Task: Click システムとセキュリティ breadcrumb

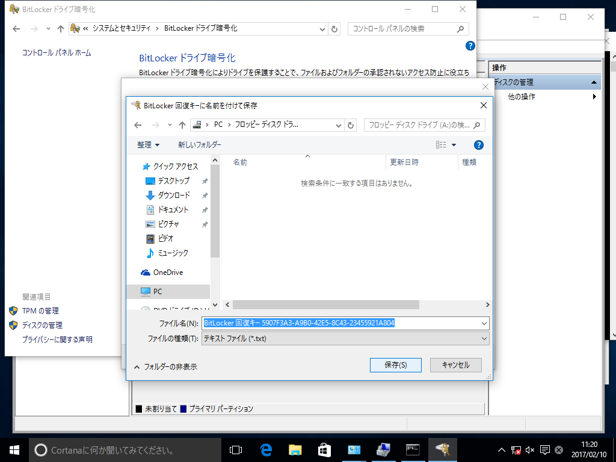Action: pos(122,28)
